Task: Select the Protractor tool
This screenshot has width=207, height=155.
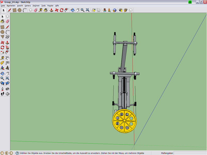Action: pos(2,63)
